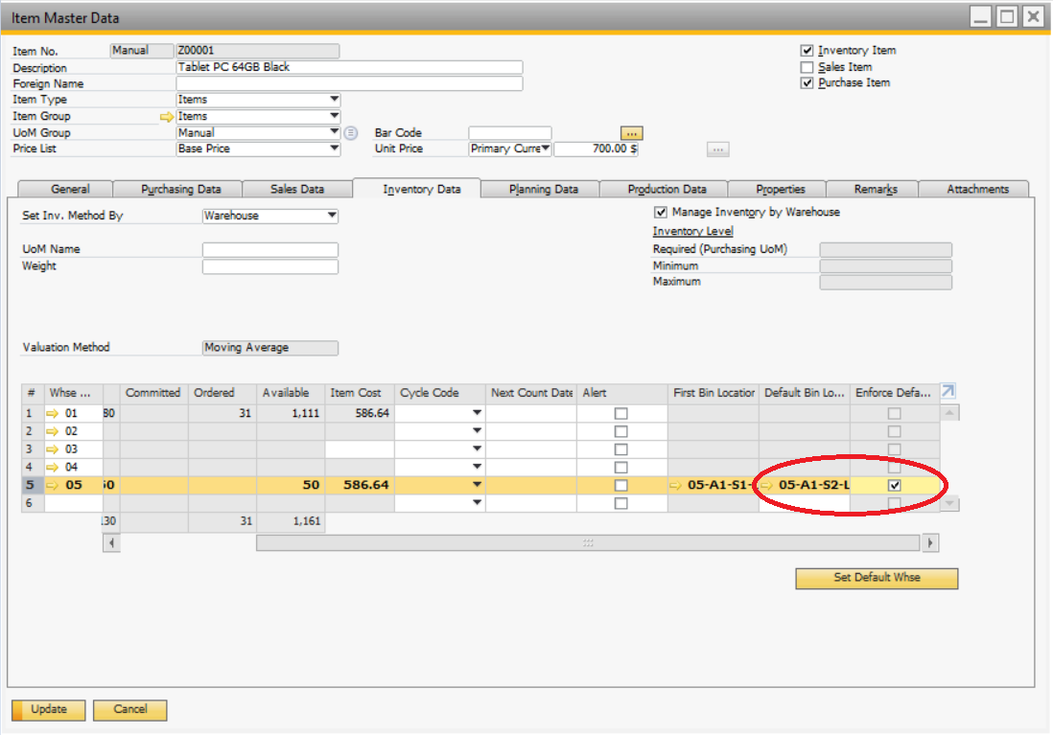Image resolution: width=1053 pixels, height=735 pixels.
Task: Check Alert box for warehouse 03
Action: (621, 449)
